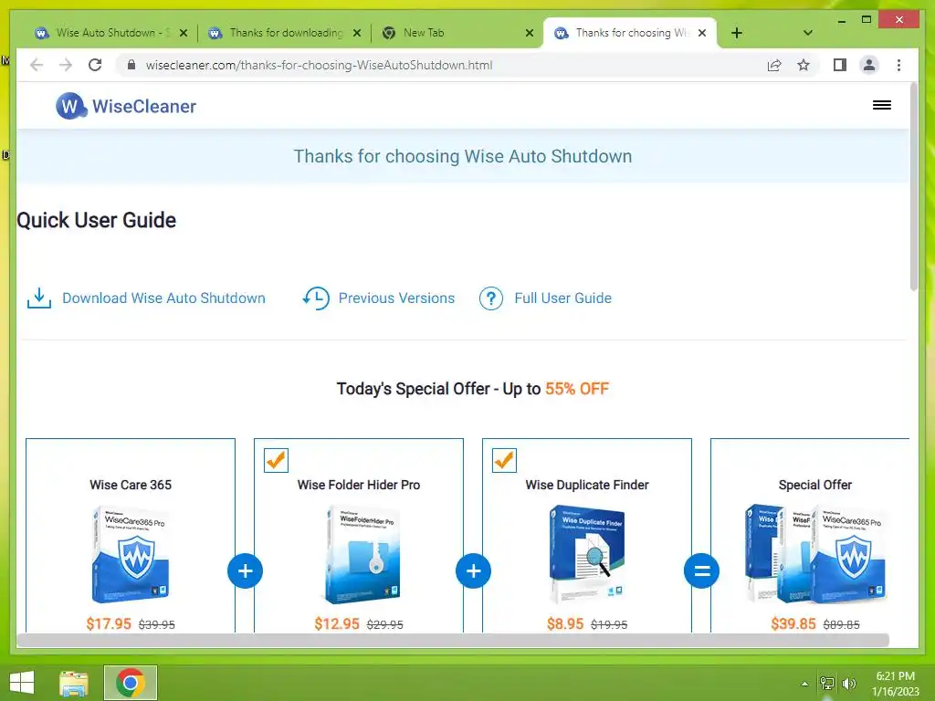Click the 55% OFF offer text
The width and height of the screenshot is (935, 701).
[x=577, y=389]
